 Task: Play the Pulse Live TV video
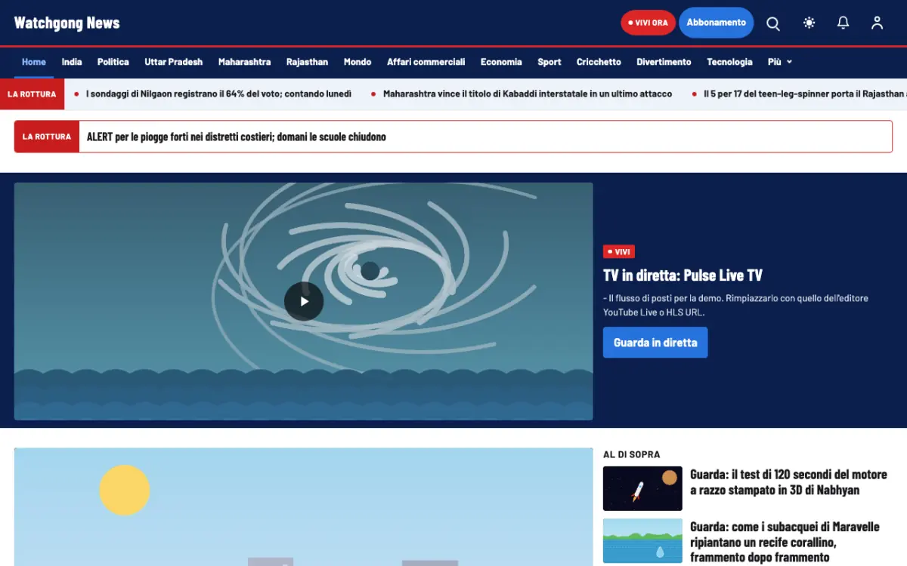(x=304, y=301)
